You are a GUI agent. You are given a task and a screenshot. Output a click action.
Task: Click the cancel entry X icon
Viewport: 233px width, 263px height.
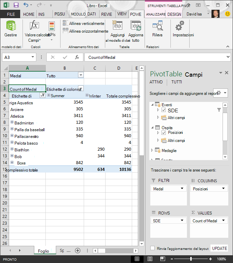[x=53, y=58]
